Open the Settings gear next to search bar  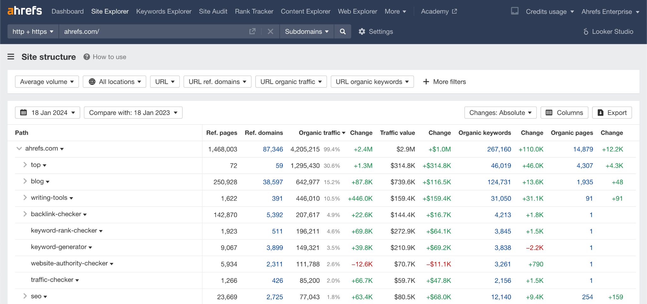click(362, 32)
